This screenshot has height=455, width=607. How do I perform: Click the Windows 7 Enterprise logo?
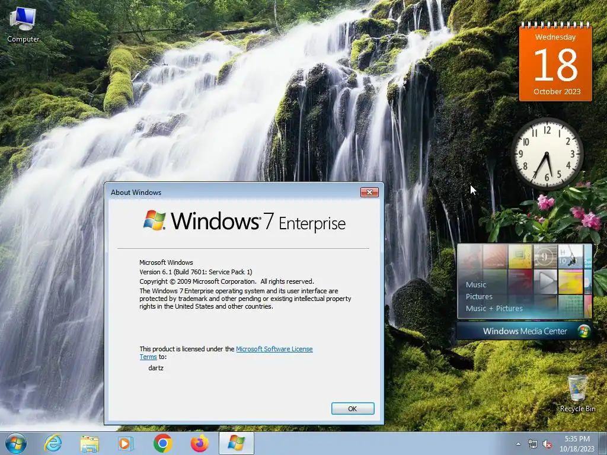pyautogui.click(x=244, y=222)
